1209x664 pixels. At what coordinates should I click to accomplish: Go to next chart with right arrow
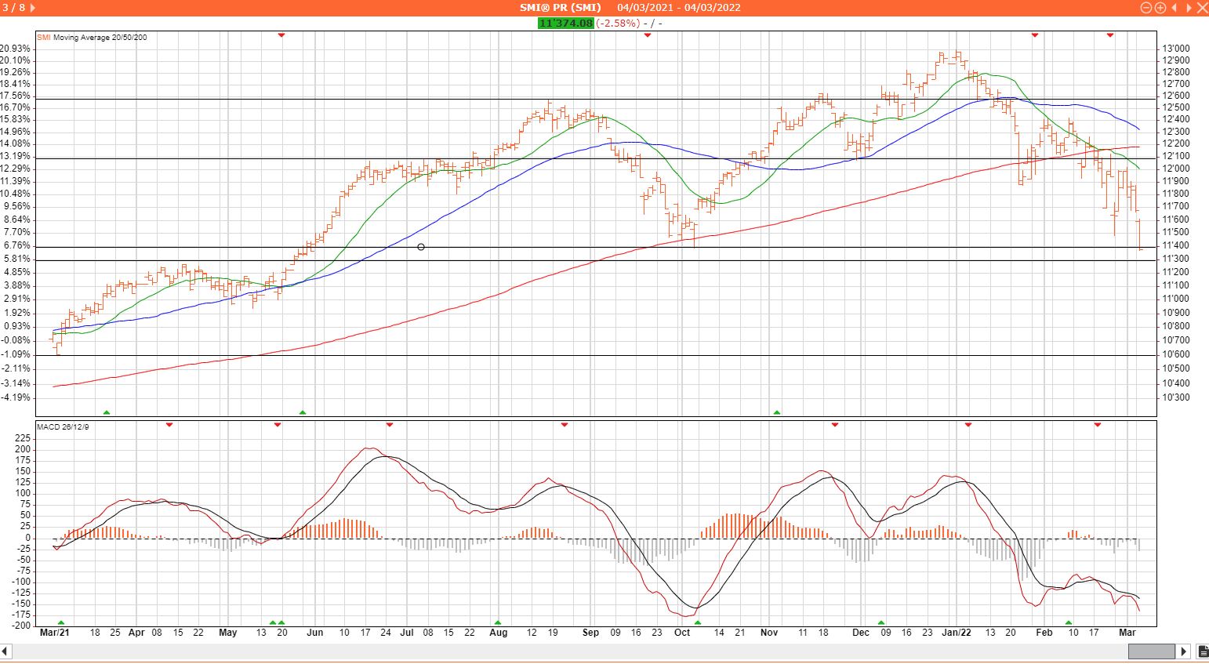click(x=1188, y=8)
